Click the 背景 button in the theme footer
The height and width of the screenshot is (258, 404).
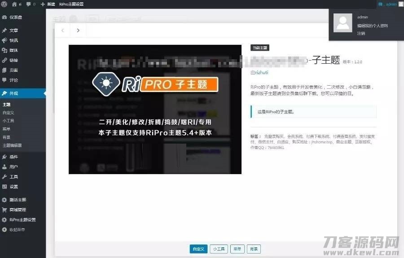254,249
